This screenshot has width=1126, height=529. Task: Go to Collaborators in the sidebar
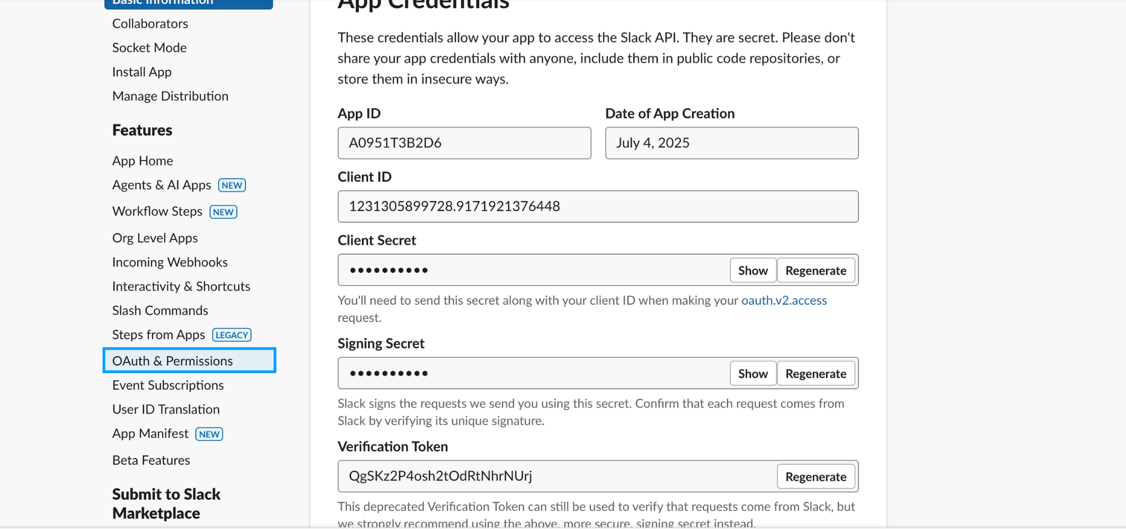(150, 23)
